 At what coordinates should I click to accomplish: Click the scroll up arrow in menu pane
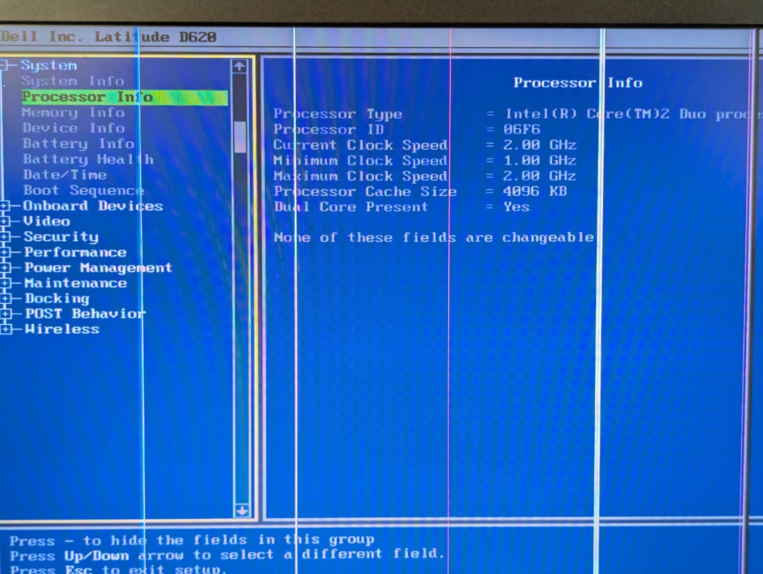(x=239, y=66)
